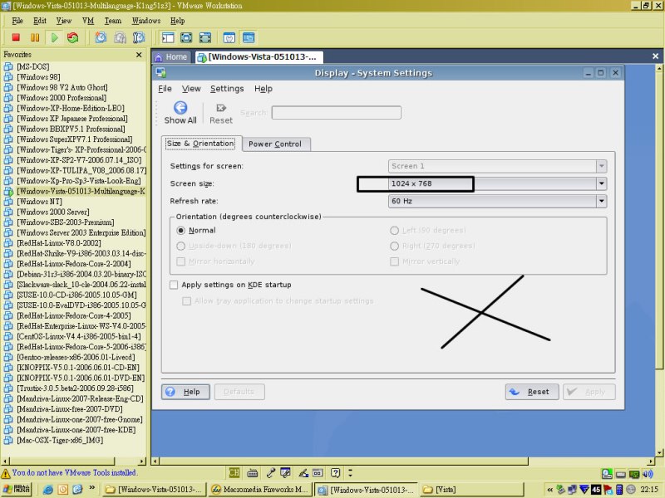This screenshot has width=665, height=498.
Task: Switch to the Power Control tab
Action: 276,144
